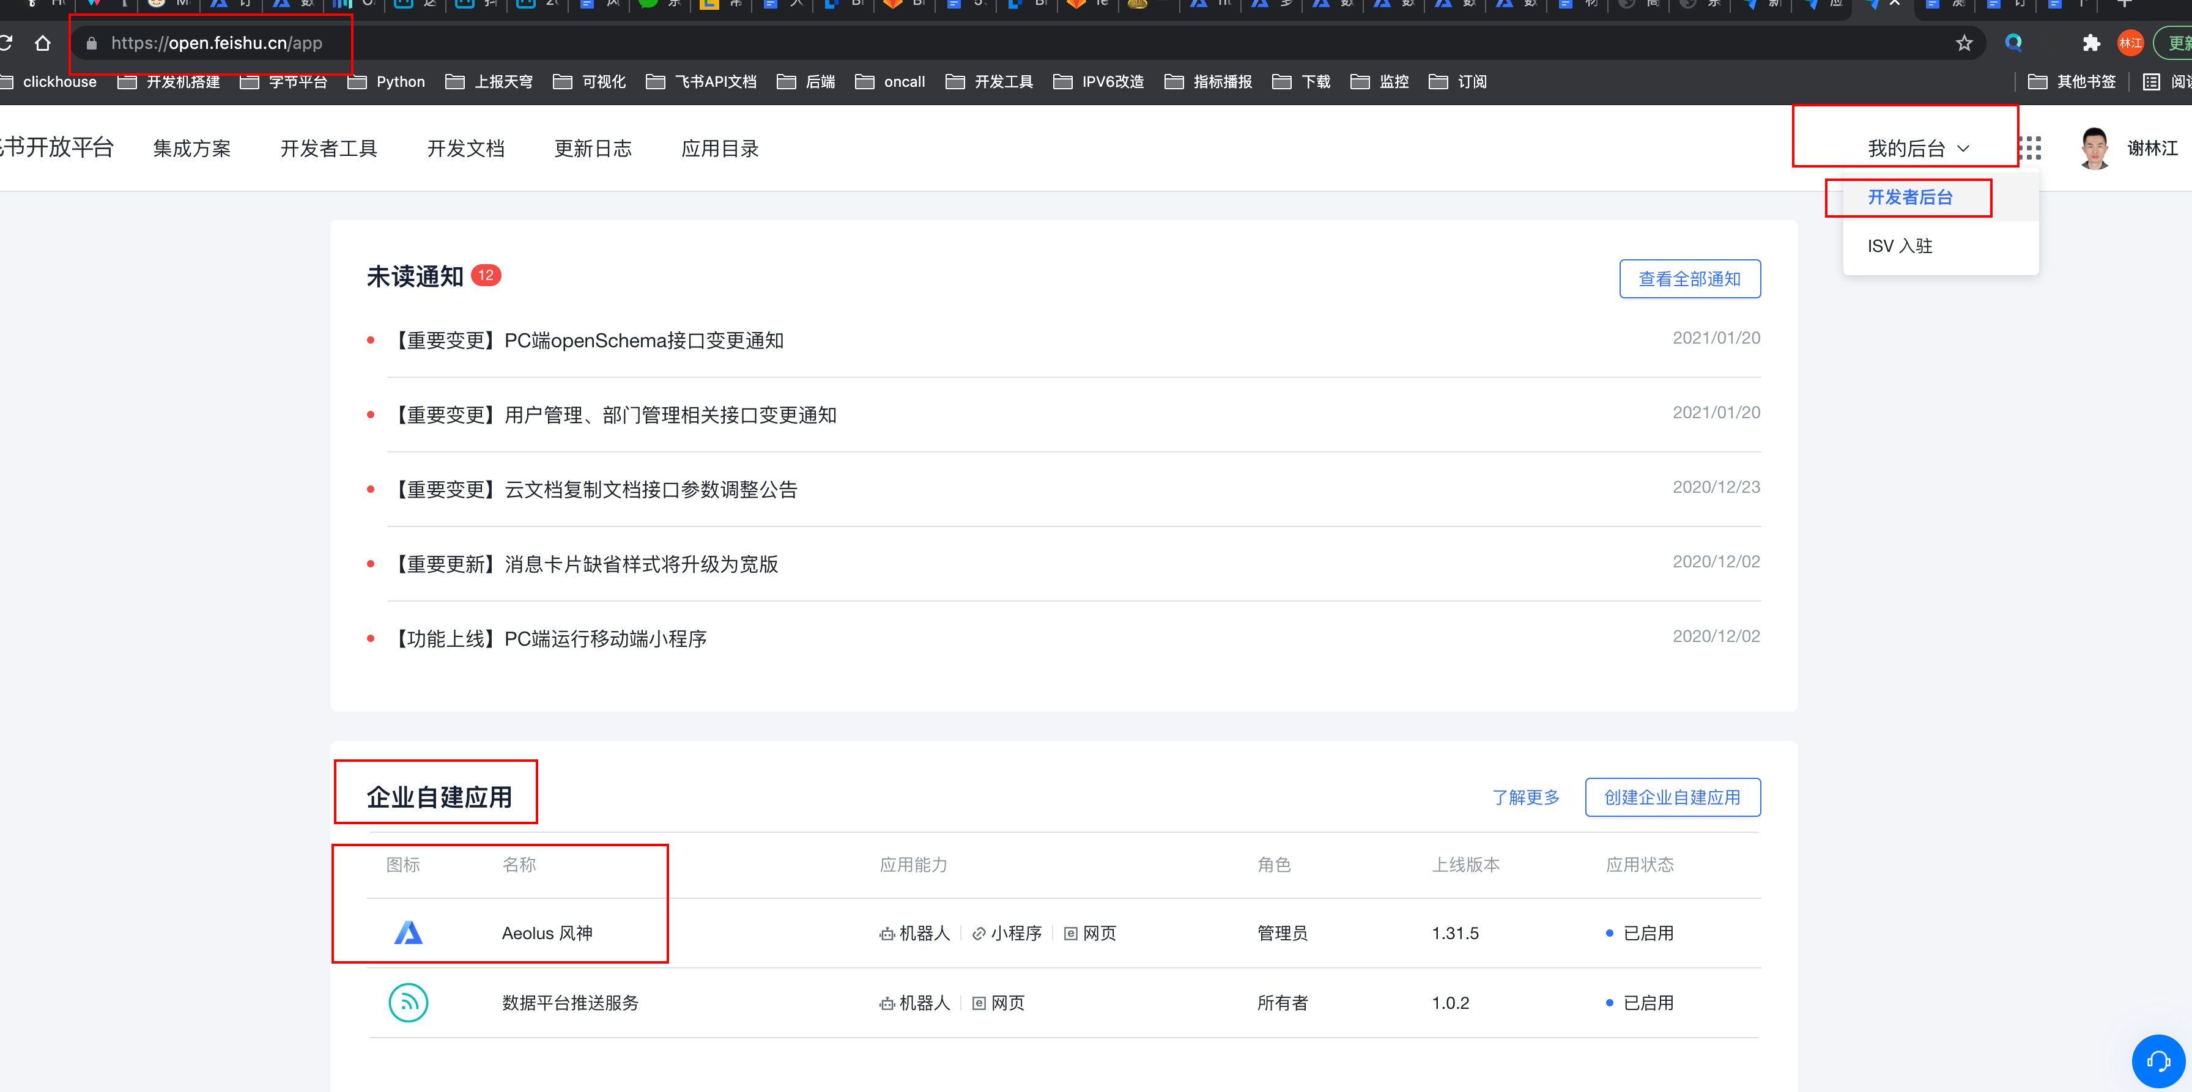The width and height of the screenshot is (2192, 1092).
Task: Click the 谢林江 username label
Action: click(x=2153, y=148)
